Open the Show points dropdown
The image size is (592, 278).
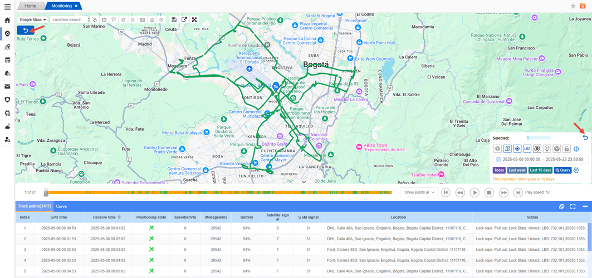418,192
